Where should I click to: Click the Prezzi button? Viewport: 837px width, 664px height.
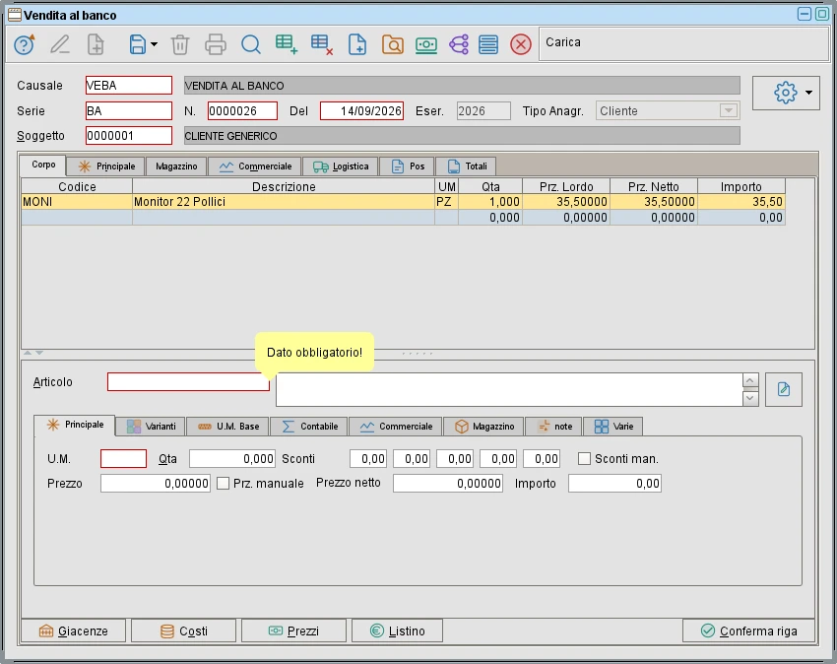pyautogui.click(x=293, y=631)
